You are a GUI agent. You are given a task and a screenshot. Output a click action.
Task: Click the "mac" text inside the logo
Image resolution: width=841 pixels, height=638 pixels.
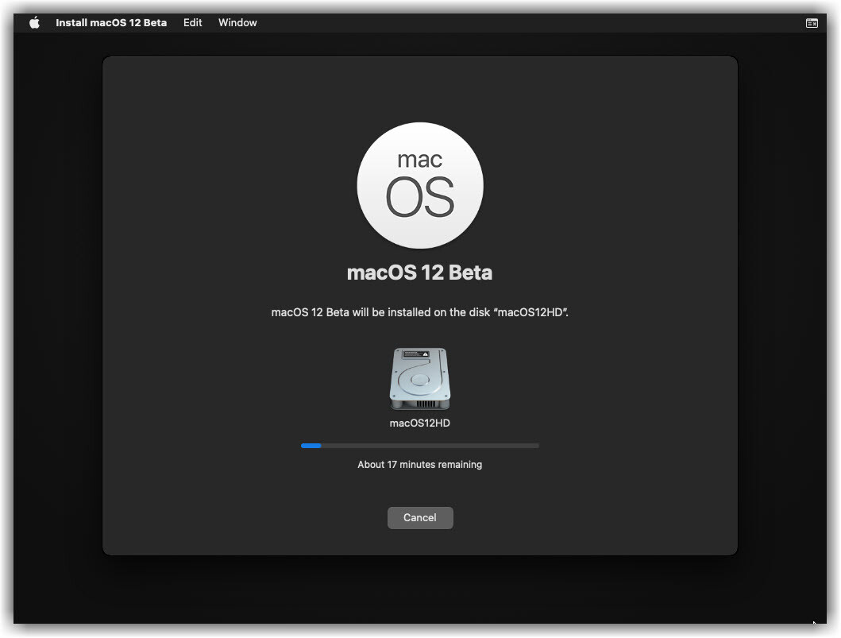point(420,159)
